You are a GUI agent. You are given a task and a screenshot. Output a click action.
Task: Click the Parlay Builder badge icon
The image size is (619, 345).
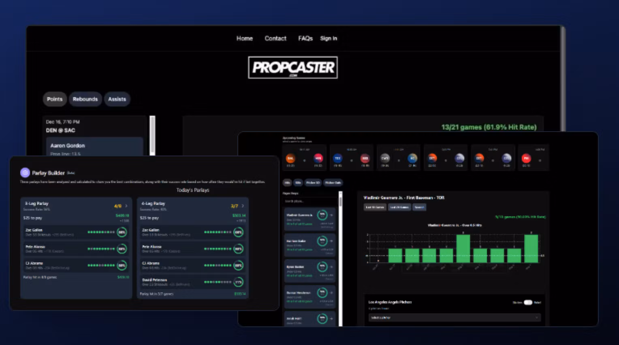[x=25, y=172]
